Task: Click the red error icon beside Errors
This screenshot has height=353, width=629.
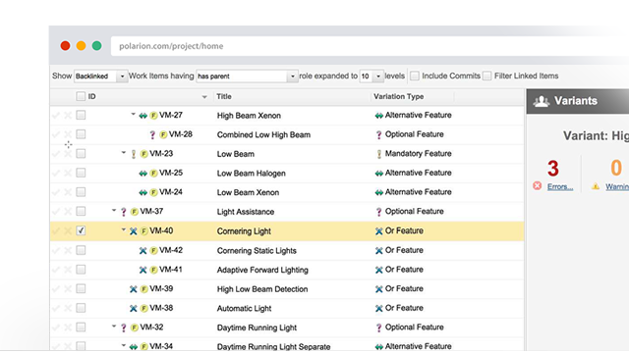Action: point(538,185)
